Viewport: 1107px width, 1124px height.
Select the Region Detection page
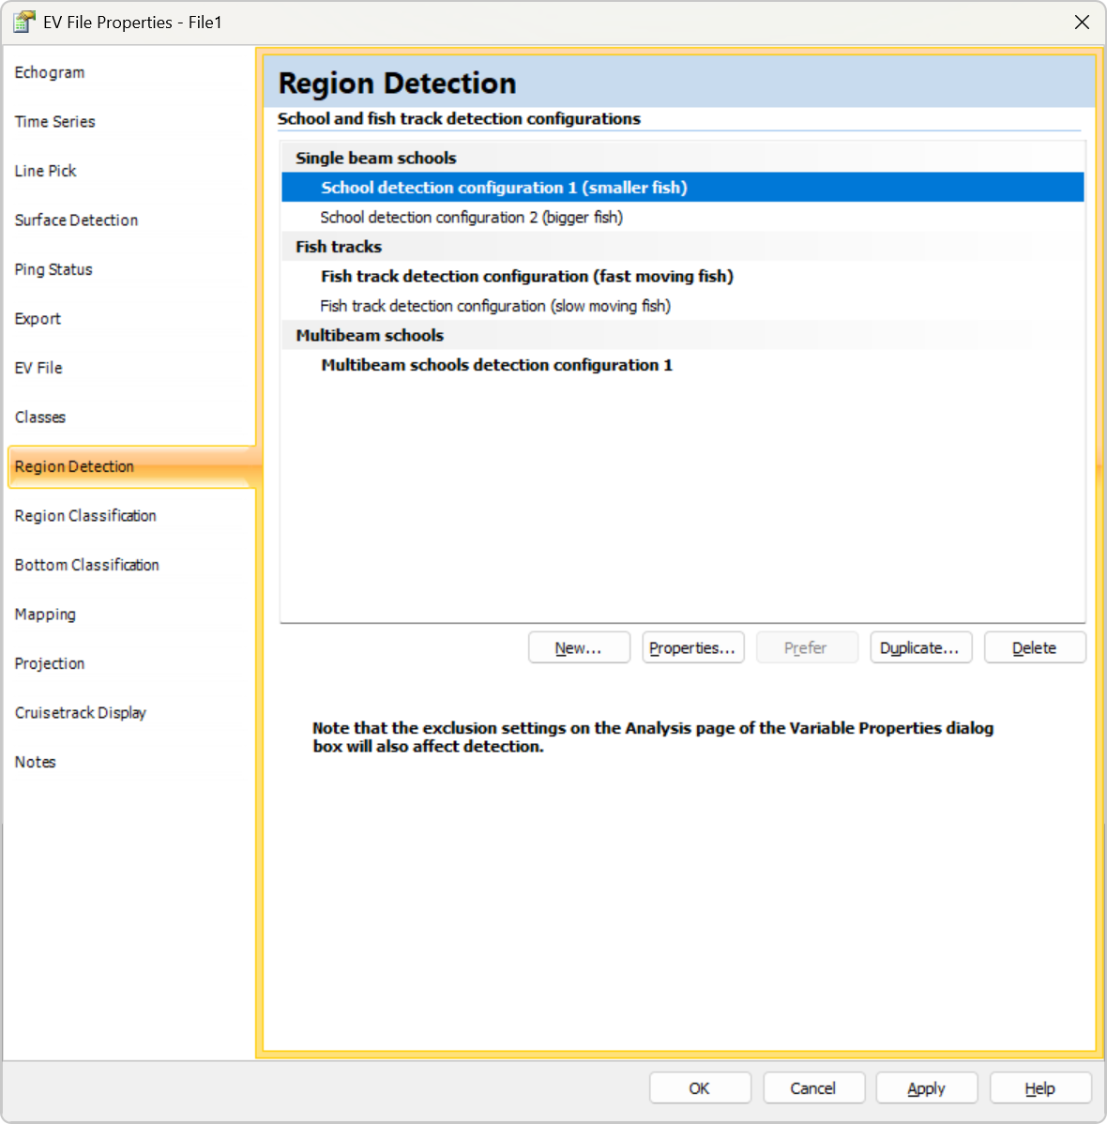[x=131, y=466]
